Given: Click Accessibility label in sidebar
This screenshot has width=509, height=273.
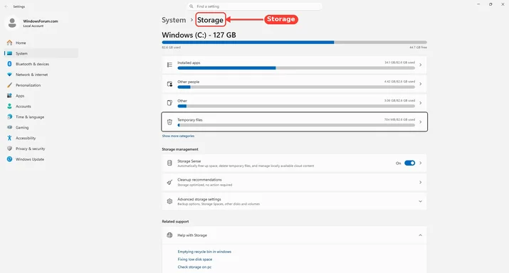Looking at the screenshot, I should pos(26,138).
